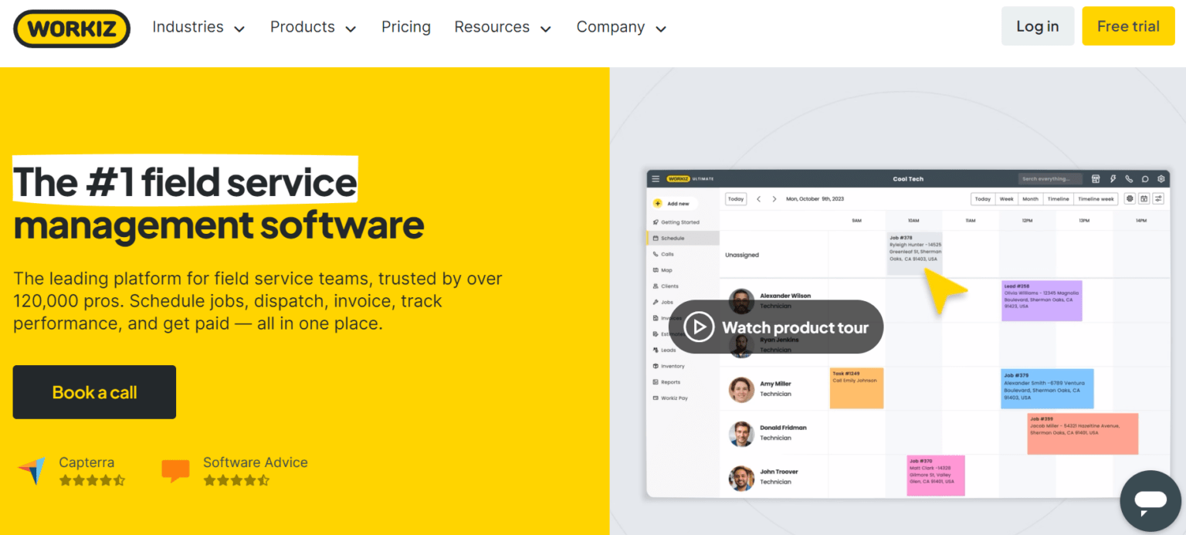Image resolution: width=1186 pixels, height=535 pixels.
Task: Click the Book a call button
Action: coord(94,392)
